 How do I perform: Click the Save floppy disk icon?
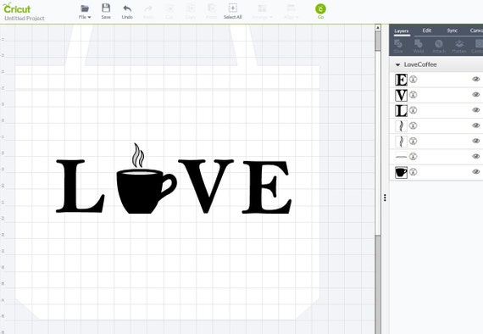pos(106,8)
